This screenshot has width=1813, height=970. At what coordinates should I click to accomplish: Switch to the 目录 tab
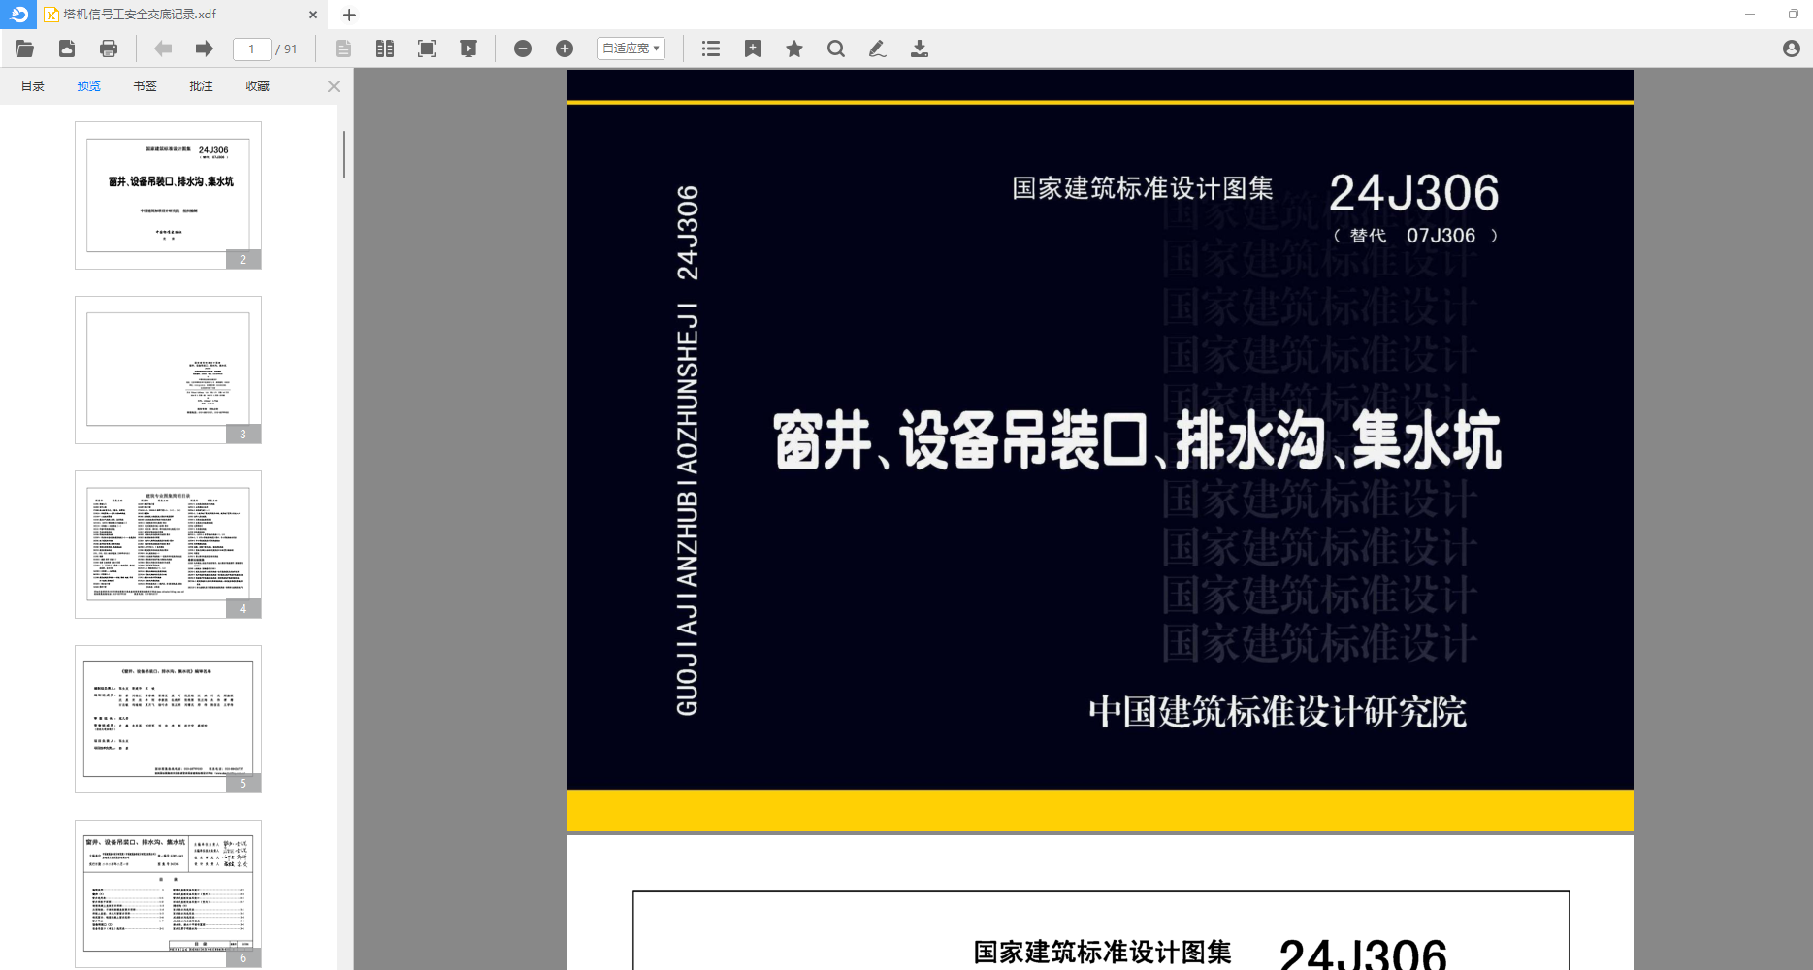coord(33,86)
